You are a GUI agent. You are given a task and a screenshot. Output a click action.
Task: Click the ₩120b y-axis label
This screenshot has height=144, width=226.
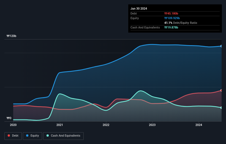(11, 36)
